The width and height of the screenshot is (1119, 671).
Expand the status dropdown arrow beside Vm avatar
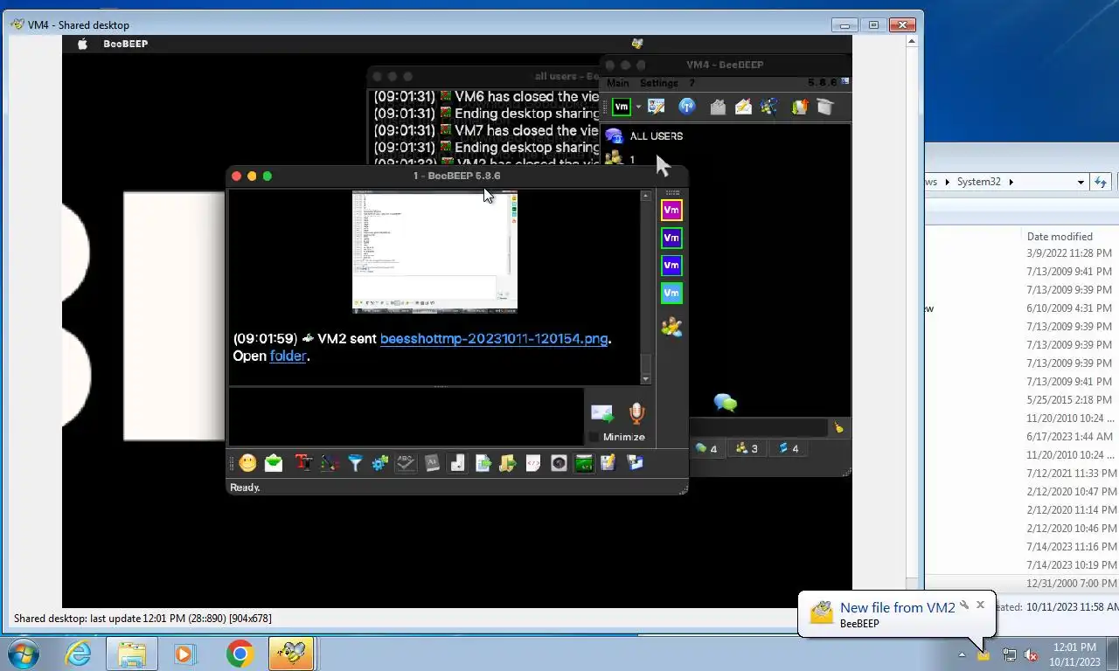pos(638,107)
